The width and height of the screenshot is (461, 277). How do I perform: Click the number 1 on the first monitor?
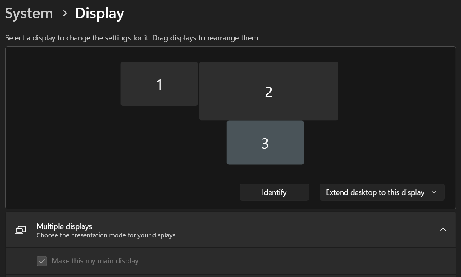click(x=159, y=85)
